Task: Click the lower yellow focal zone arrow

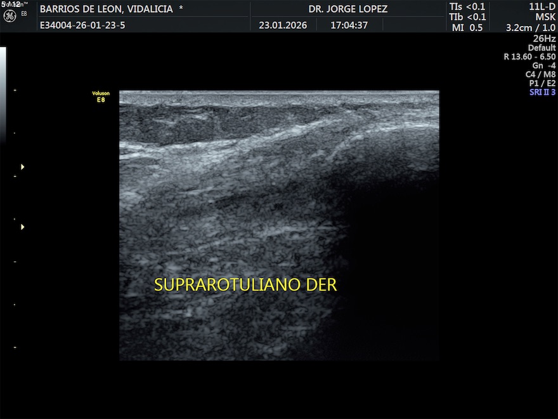Action: (x=23, y=227)
